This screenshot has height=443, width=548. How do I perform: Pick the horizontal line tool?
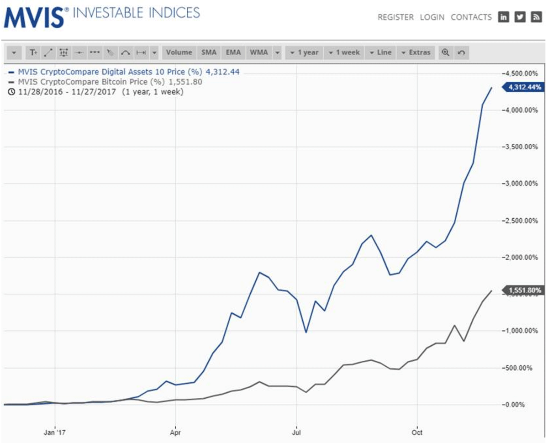pos(79,53)
